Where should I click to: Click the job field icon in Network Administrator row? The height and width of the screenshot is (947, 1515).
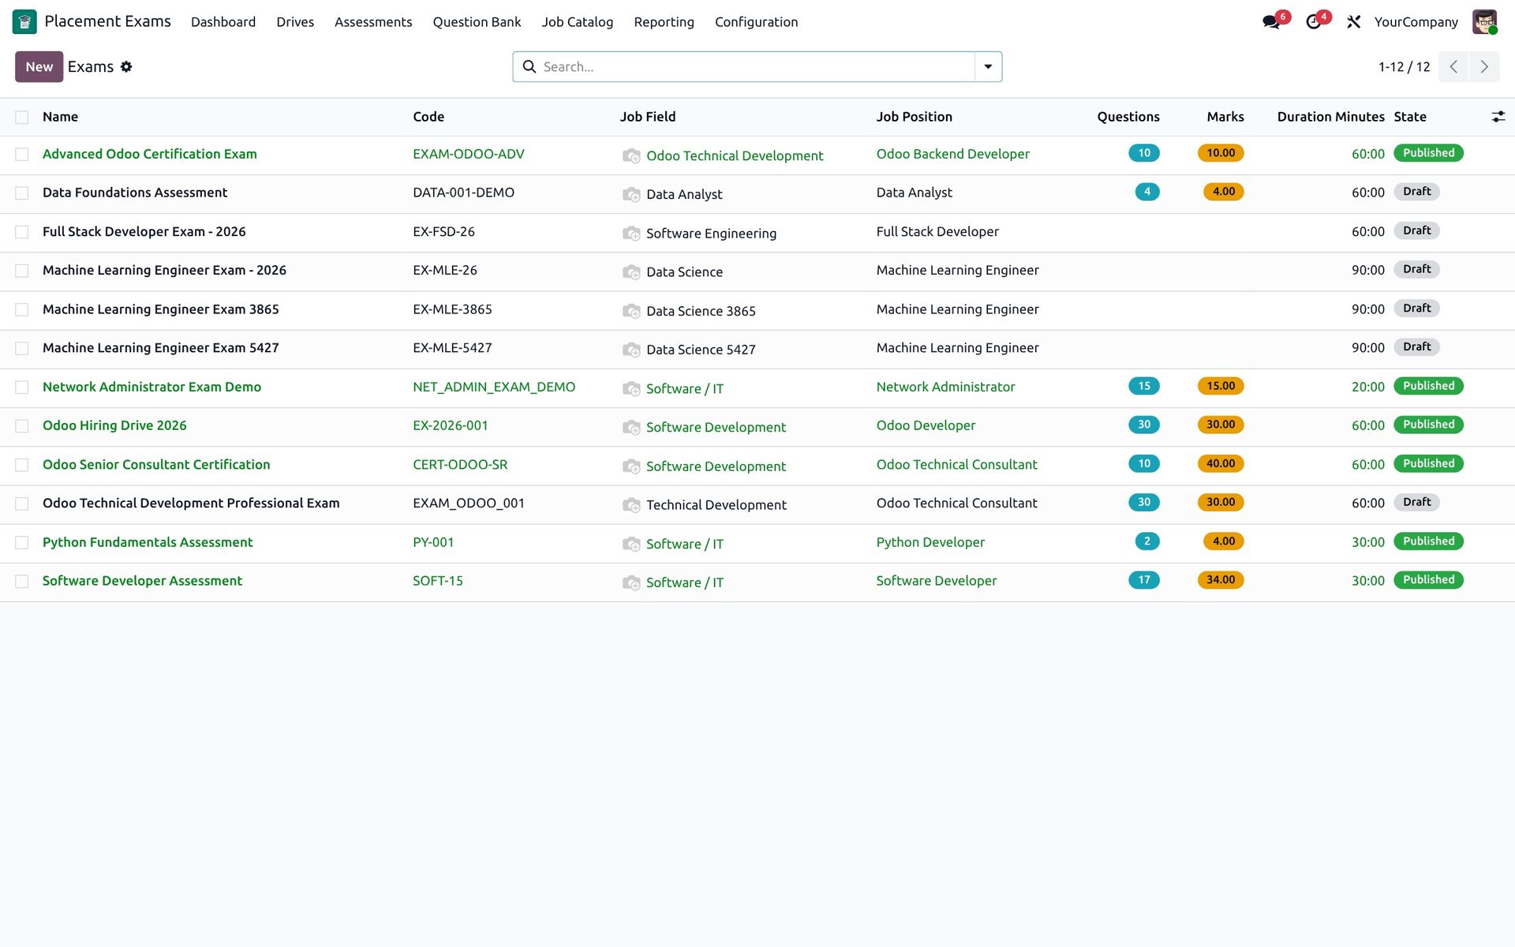pyautogui.click(x=631, y=389)
